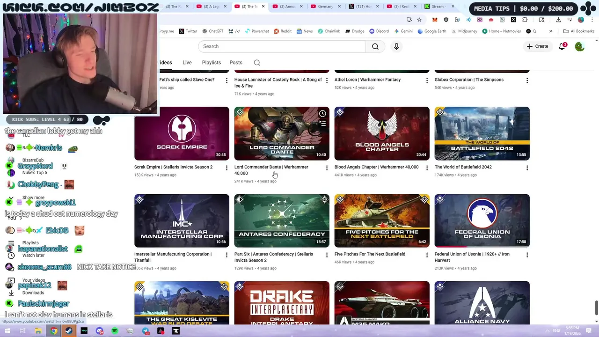Click the Windows Start button

pyautogui.click(x=7, y=331)
